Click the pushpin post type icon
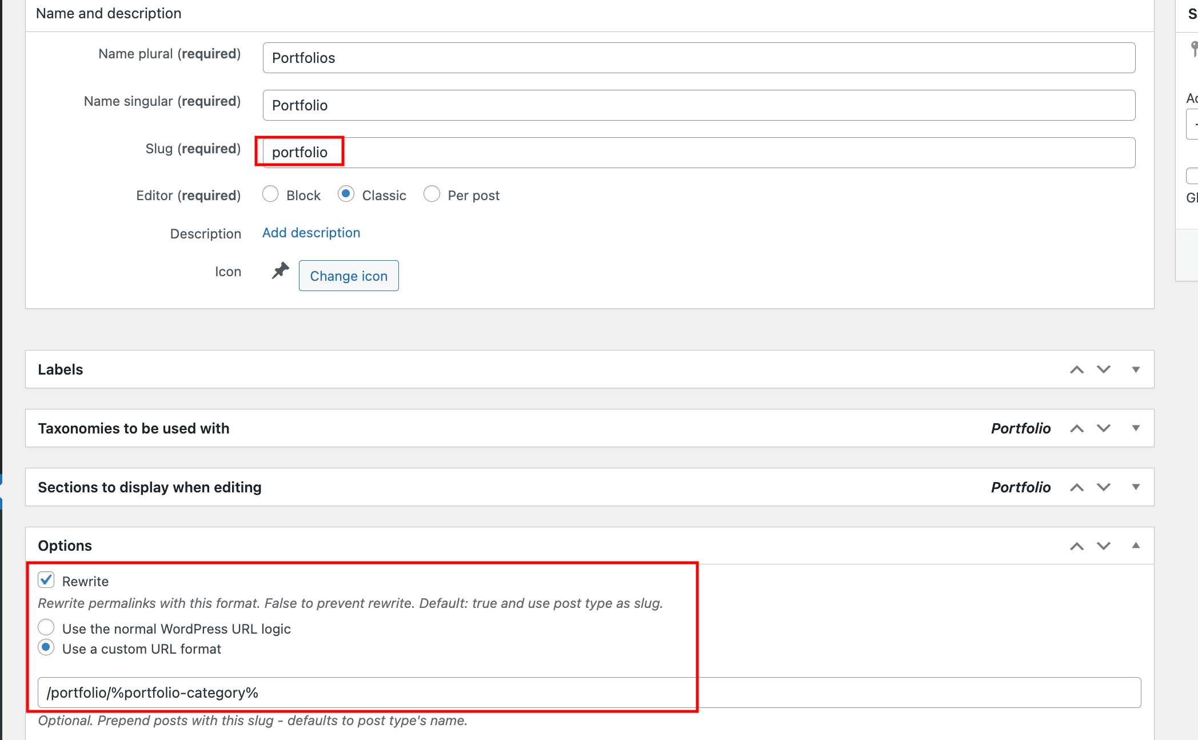1198x740 pixels. 280,270
